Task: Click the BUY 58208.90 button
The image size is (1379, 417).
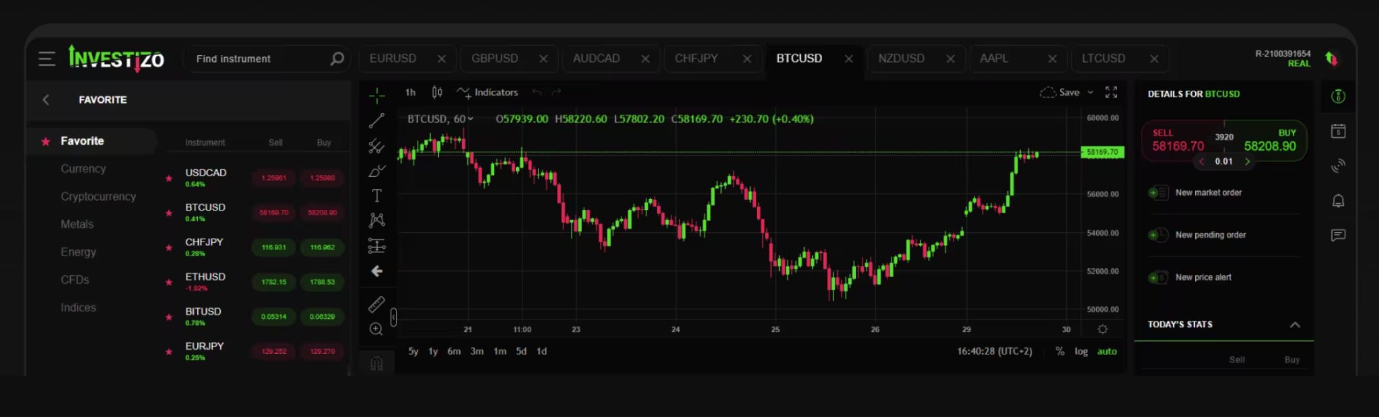Action: 1269,141
